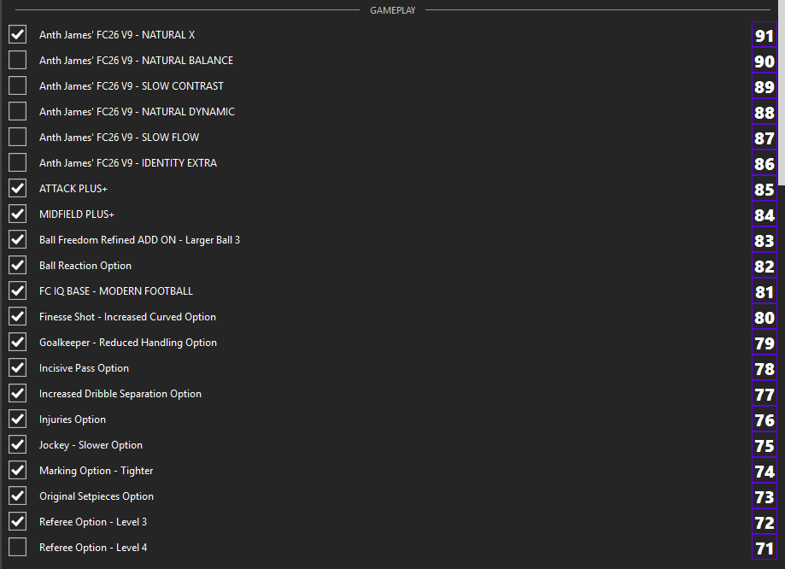
Task: Tick the SLOW FLOW checkbox
Action: tap(18, 137)
